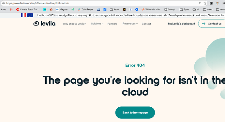Viewport: 225px width, 122px height.
Task: Open the Partners menu item
Action: click(x=112, y=24)
